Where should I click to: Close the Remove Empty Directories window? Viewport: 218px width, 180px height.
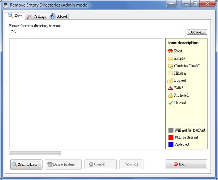pos(208,4)
